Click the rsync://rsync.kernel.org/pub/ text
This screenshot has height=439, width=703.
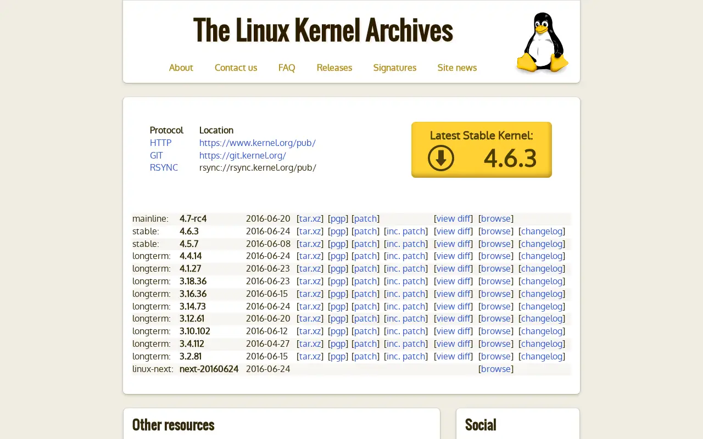258,167
